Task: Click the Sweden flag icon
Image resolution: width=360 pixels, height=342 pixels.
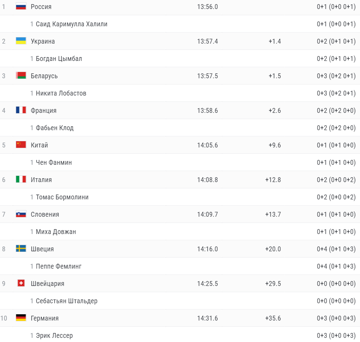Action: tap(21, 249)
